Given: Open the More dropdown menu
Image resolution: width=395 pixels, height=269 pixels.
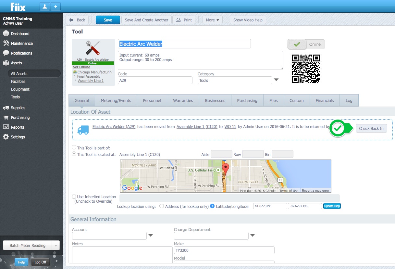Looking at the screenshot, I should click(212, 20).
